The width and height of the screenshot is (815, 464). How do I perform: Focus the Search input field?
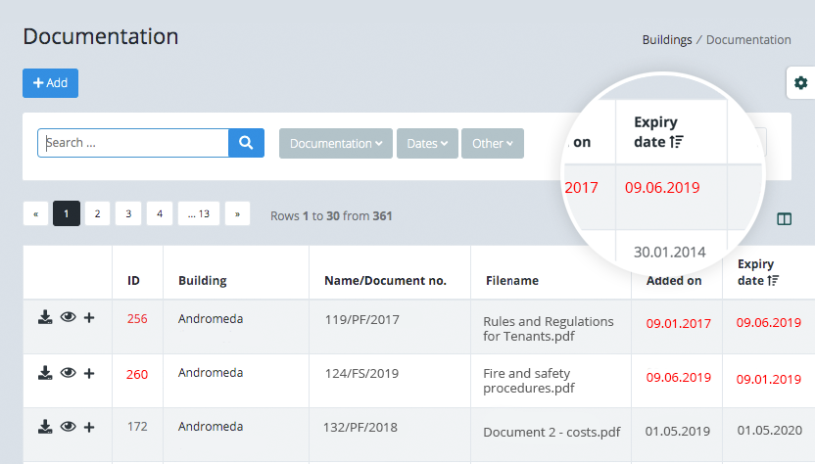[x=133, y=143]
